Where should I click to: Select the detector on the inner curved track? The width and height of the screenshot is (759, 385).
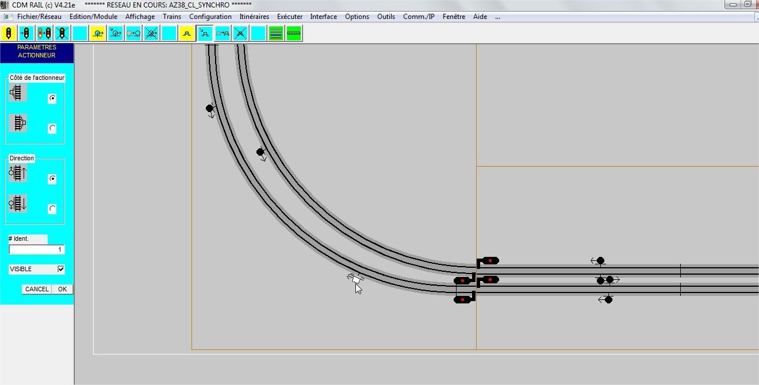[x=260, y=153]
